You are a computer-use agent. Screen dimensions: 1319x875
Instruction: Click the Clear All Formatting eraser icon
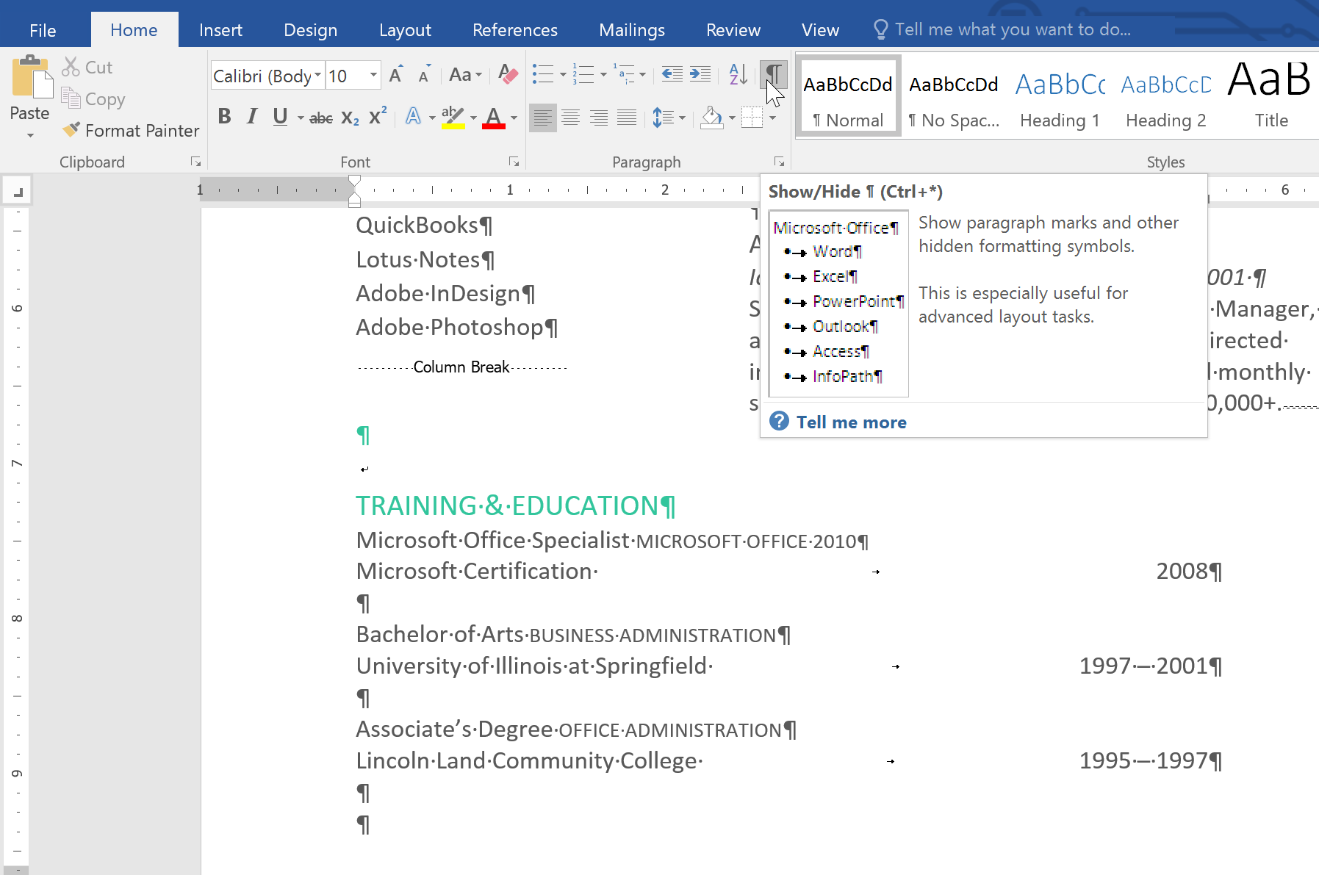click(507, 74)
